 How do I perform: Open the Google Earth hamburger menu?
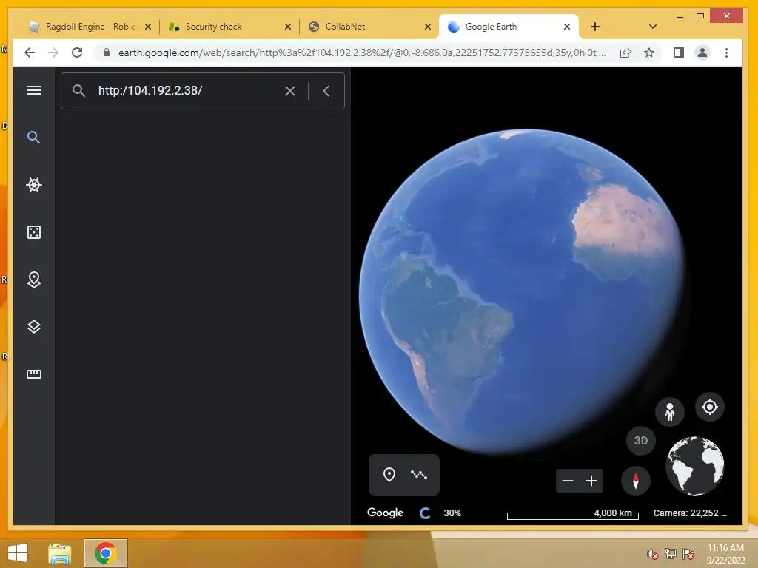pos(34,90)
